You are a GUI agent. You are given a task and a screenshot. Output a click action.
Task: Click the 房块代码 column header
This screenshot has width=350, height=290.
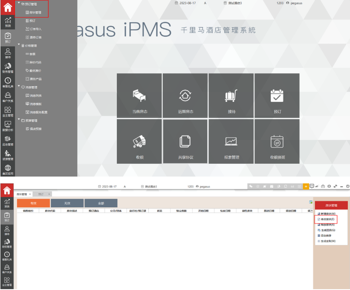coord(50,211)
